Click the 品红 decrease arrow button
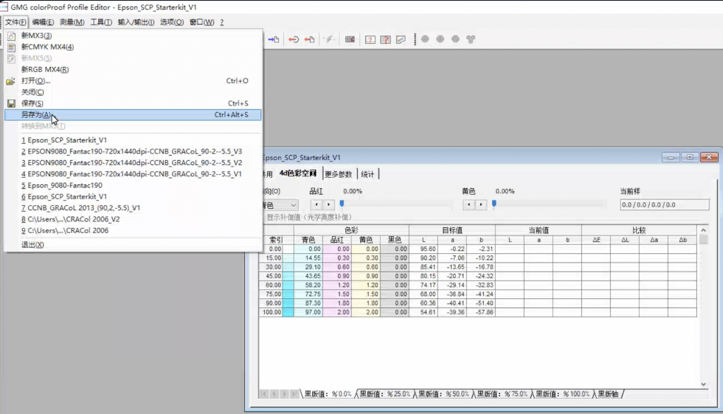 [x=316, y=205]
